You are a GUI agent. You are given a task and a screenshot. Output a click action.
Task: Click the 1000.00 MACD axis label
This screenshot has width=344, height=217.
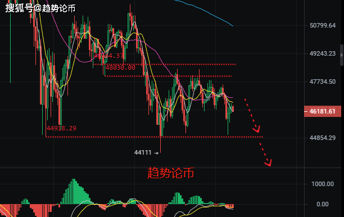point(323,184)
